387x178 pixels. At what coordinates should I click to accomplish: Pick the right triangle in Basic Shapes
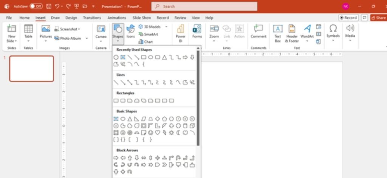pyautogui.click(x=137, y=119)
